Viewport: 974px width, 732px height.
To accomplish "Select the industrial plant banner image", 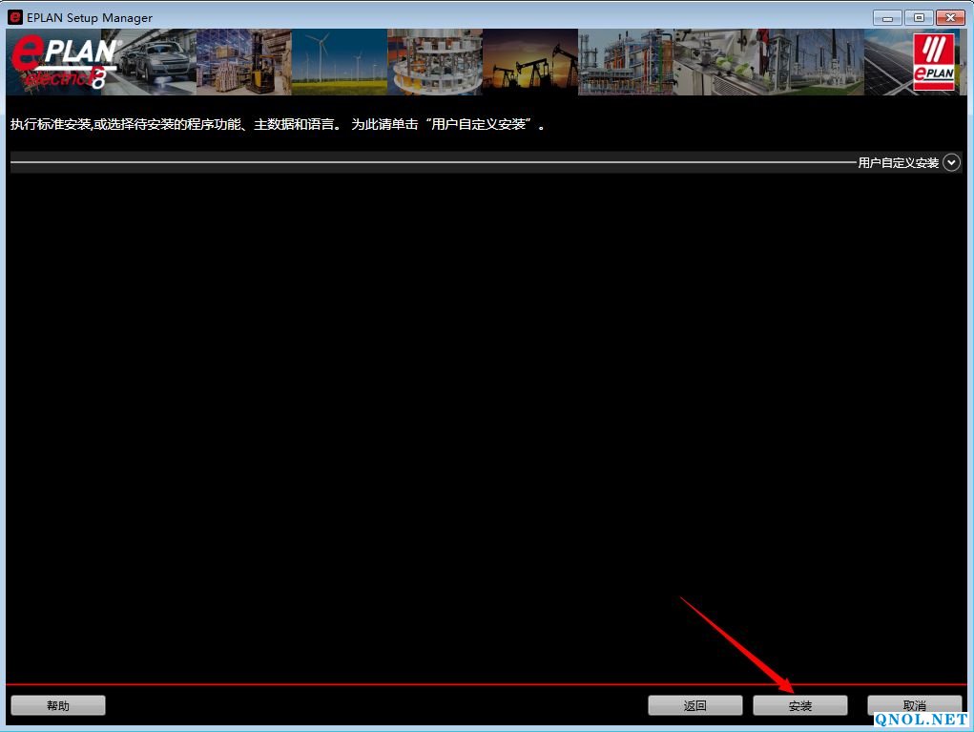I will (x=625, y=62).
